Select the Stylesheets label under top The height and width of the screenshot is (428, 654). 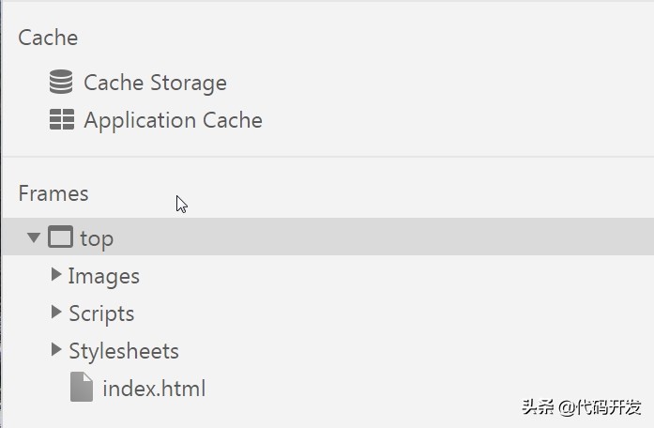[124, 351]
